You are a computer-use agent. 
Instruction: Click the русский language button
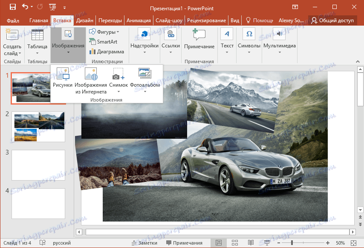point(61,242)
